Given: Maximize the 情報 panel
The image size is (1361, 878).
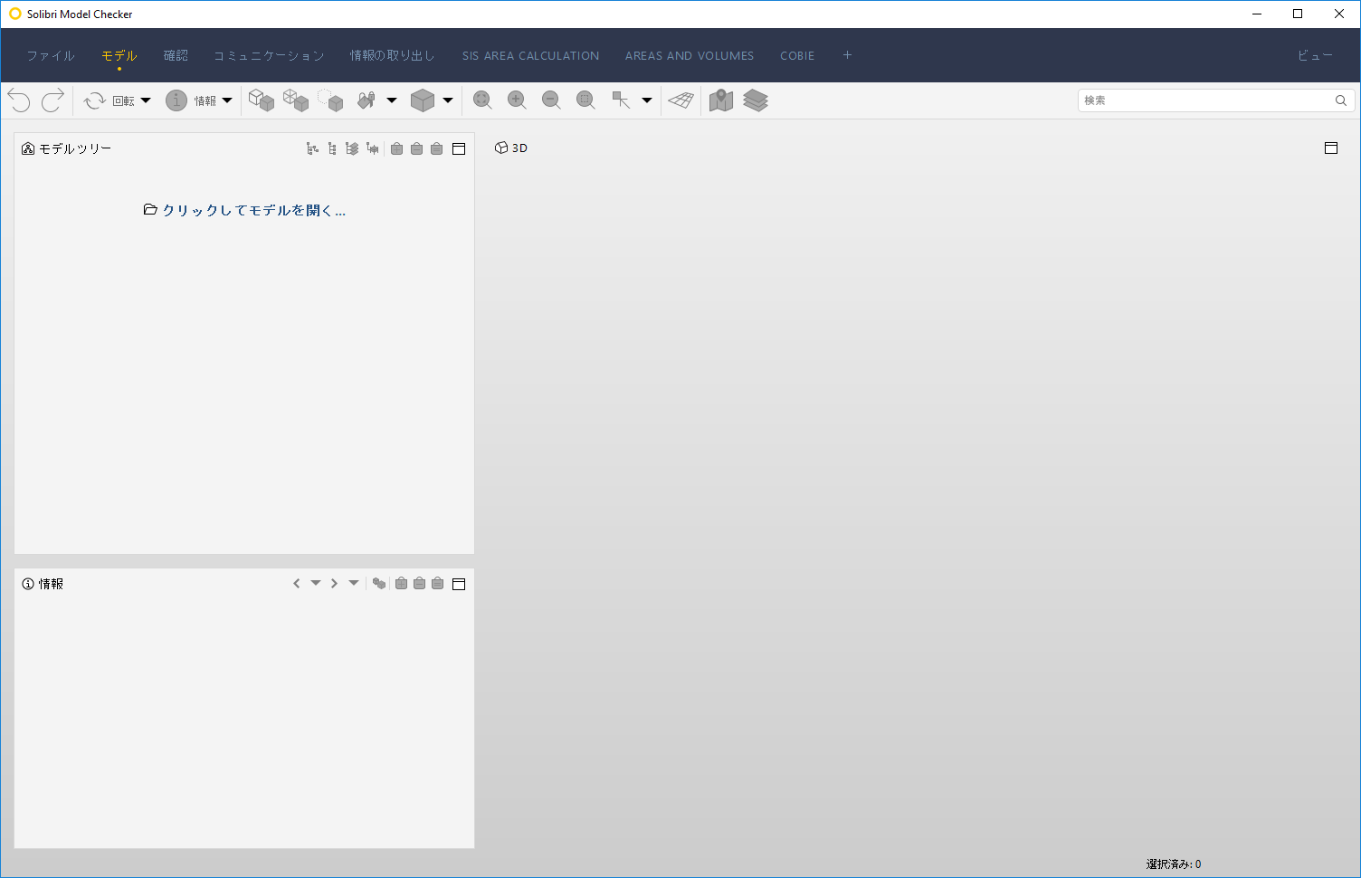Looking at the screenshot, I should click(459, 584).
